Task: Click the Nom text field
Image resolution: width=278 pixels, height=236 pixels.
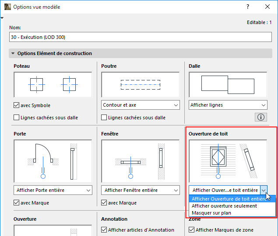Action: tap(141, 37)
